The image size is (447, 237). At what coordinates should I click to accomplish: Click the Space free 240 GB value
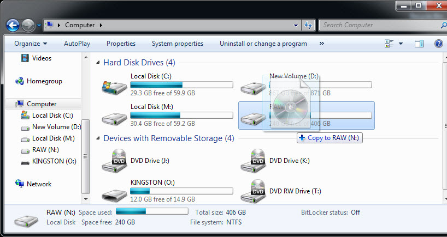125,222
